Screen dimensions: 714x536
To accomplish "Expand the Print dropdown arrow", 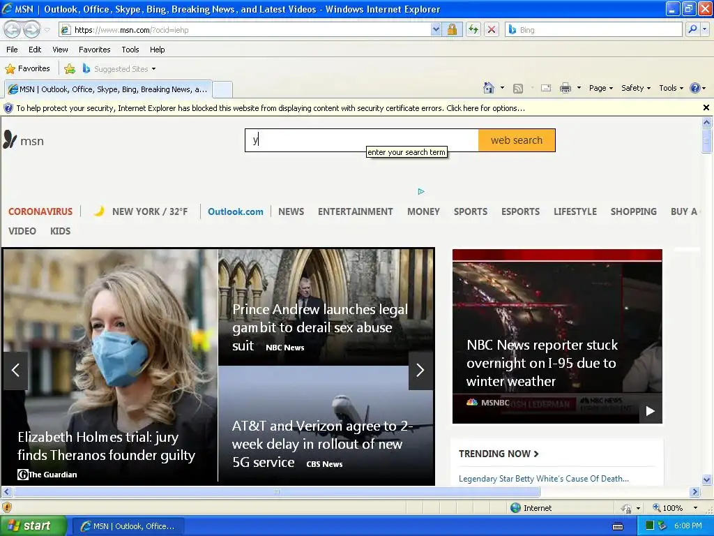I will point(579,88).
